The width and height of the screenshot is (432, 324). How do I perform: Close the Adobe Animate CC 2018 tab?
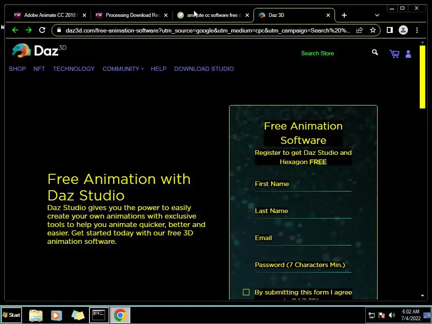[84, 15]
